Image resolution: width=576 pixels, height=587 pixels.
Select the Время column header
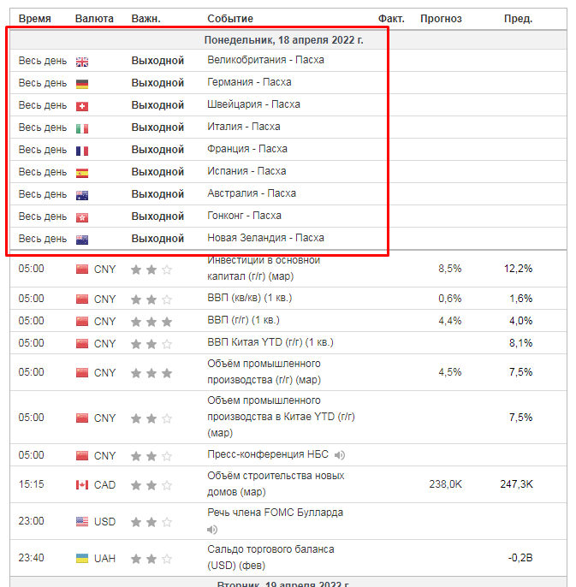(35, 18)
